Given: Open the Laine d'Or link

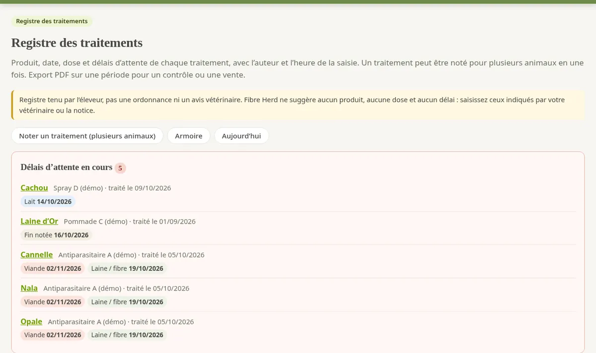Looking at the screenshot, I should point(39,221).
